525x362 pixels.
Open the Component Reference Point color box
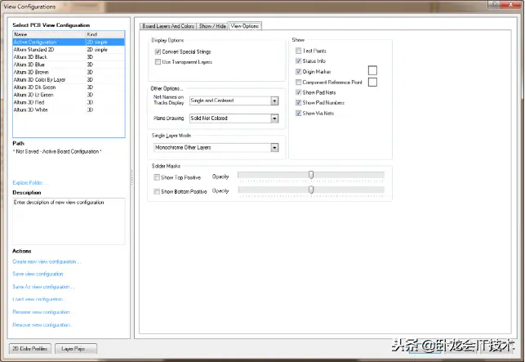[x=372, y=83]
